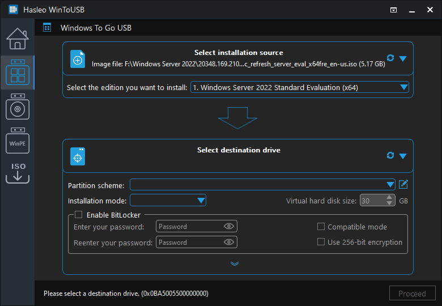Open the WinPE bootable USB sidebar icon

[18, 141]
